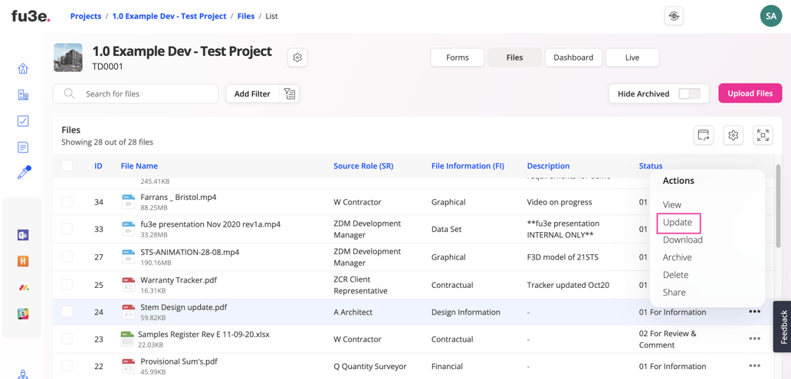The width and height of the screenshot is (791, 379).
Task: Choose Update in the Actions menu
Action: (x=678, y=222)
